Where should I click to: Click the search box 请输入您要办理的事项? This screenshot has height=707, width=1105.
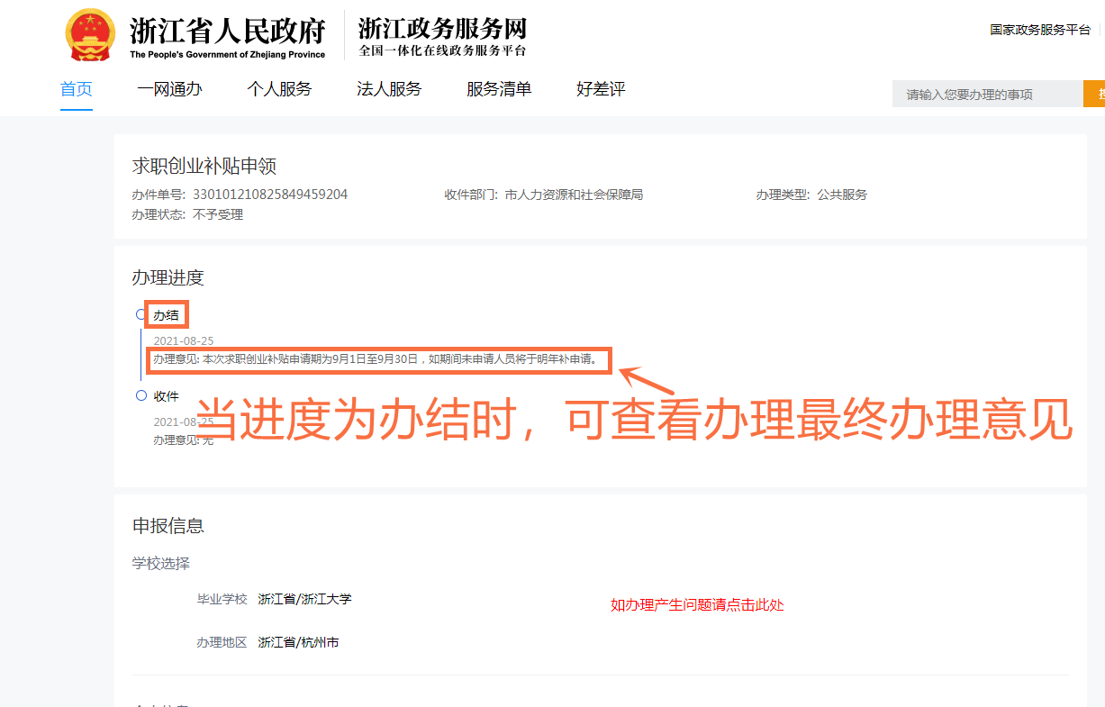(x=988, y=94)
